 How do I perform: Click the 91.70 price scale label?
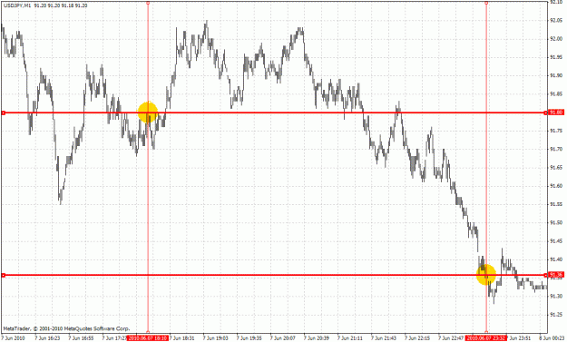556,149
